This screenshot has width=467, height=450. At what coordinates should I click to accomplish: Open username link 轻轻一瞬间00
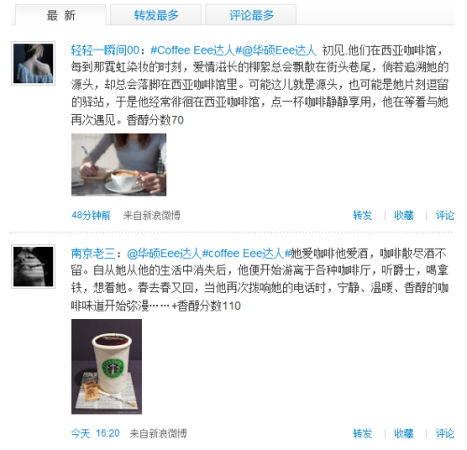coord(105,51)
